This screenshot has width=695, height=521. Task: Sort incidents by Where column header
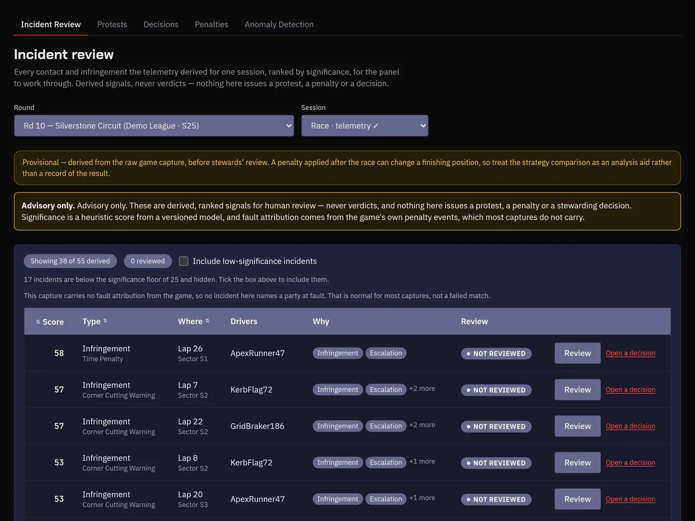click(194, 322)
